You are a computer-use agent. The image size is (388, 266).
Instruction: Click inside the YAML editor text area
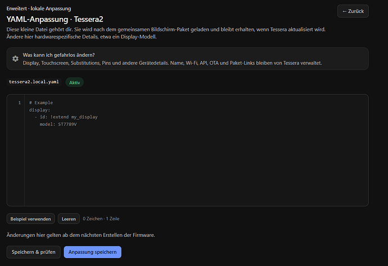tap(196, 150)
